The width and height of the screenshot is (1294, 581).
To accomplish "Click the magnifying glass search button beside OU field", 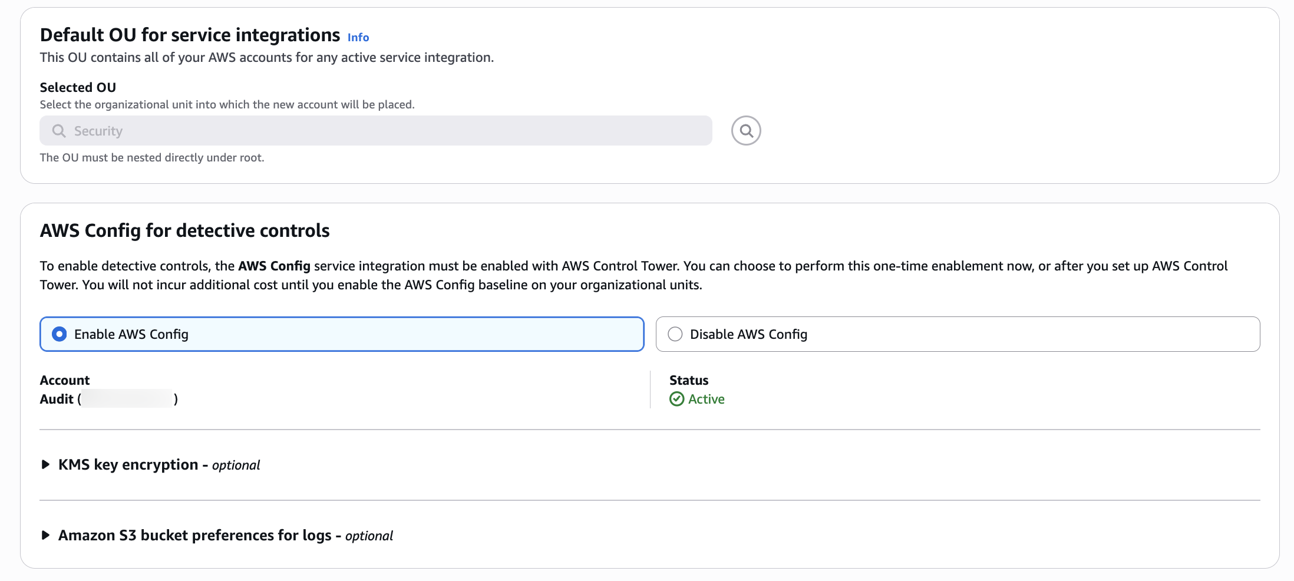I will (746, 130).
